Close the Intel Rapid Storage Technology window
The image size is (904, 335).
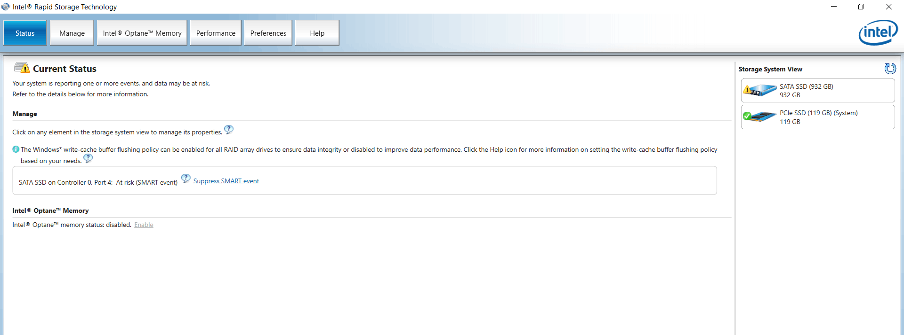coord(889,7)
